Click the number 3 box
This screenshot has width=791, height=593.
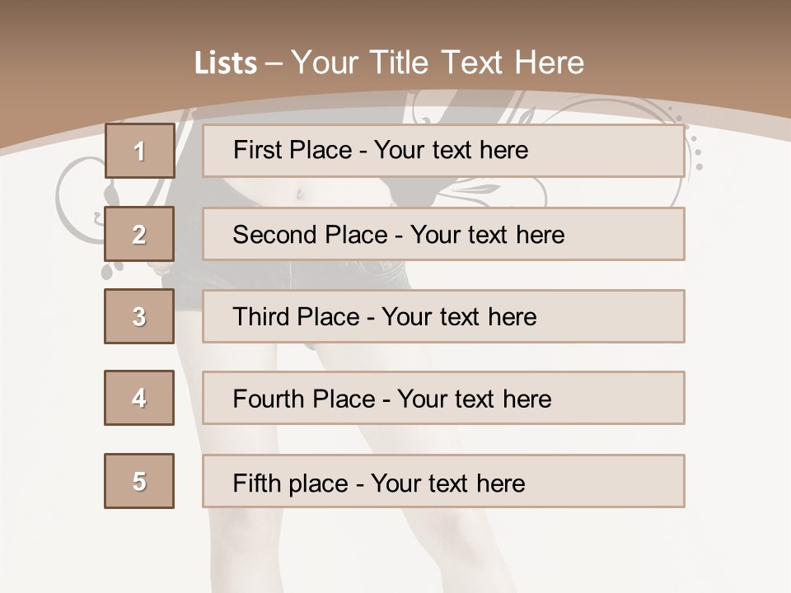pos(139,316)
